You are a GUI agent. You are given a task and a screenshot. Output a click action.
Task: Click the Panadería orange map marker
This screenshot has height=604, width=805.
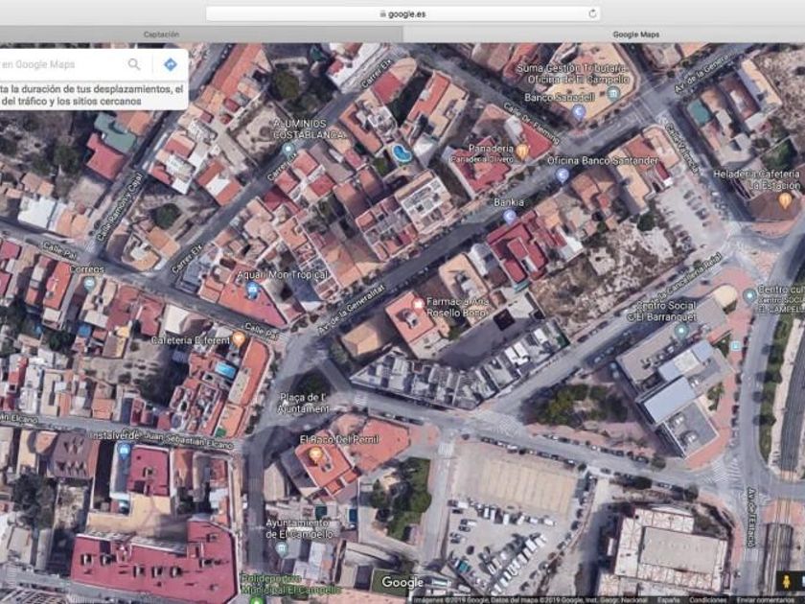[522, 151]
